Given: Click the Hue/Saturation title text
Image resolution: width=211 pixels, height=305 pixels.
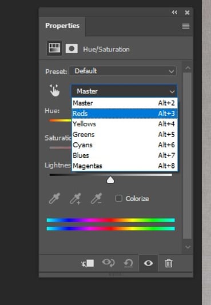Looking at the screenshot, I should pos(106,50).
